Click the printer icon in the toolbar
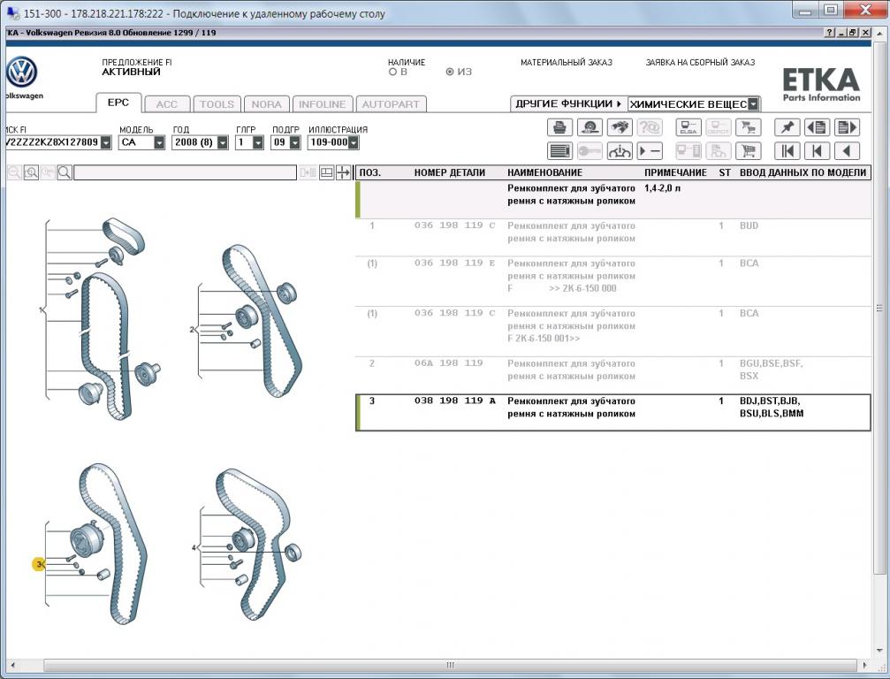The height and width of the screenshot is (679, 890). click(559, 127)
